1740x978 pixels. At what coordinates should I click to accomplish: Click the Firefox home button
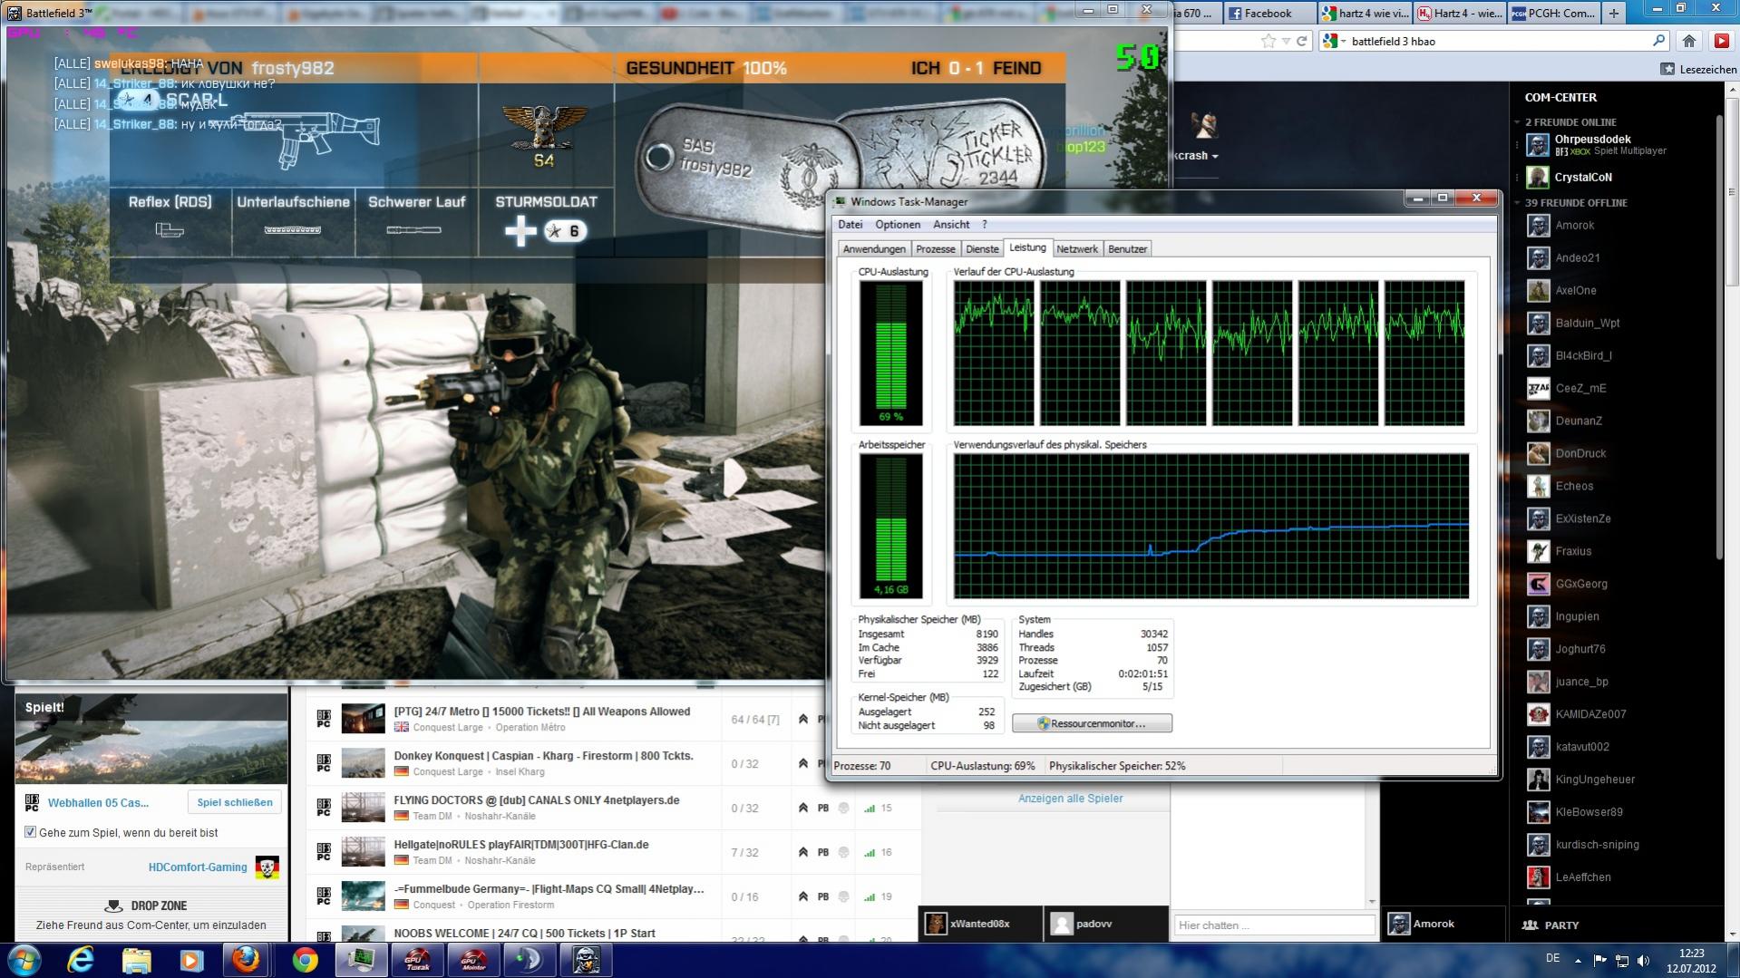pos(1689,41)
